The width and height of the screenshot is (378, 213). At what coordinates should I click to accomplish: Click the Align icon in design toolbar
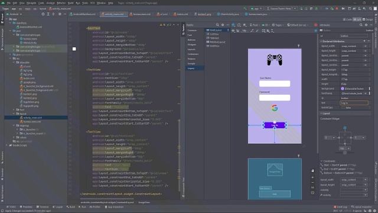click(x=268, y=31)
